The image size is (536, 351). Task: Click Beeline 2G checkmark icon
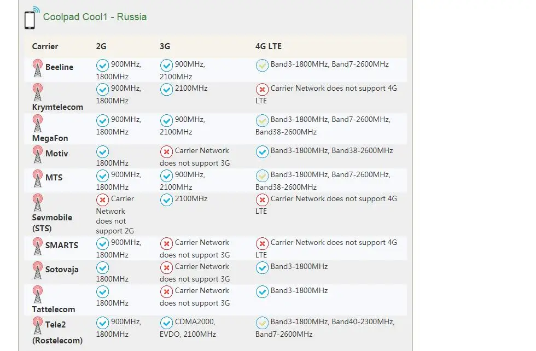[x=102, y=65]
